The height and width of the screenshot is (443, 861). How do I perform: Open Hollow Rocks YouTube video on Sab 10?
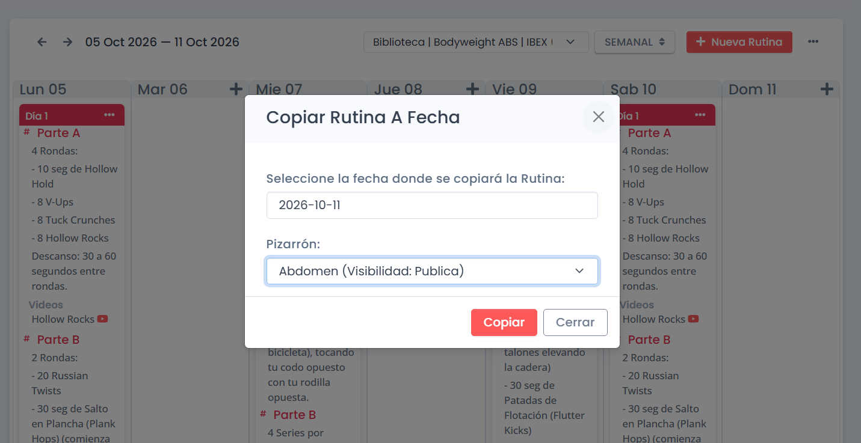[693, 319]
